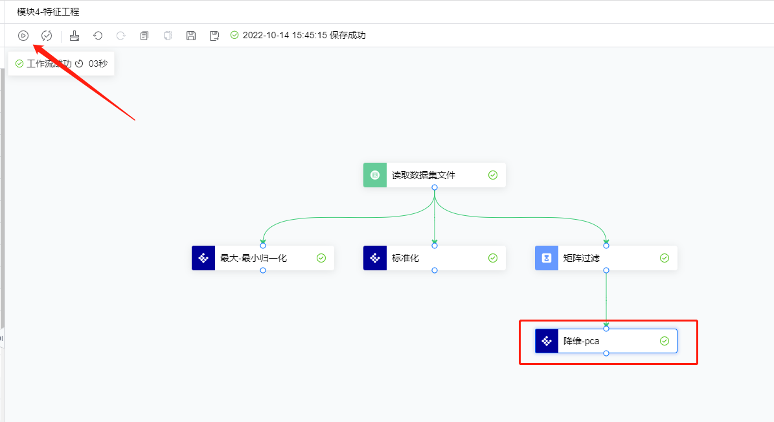Click the dark blue icon of 标准化 node
This screenshot has width=774, height=422.
pyautogui.click(x=375, y=258)
